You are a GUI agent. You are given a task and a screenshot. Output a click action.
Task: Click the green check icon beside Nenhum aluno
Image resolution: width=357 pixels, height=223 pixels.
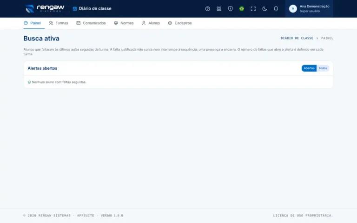pyautogui.click(x=29, y=82)
